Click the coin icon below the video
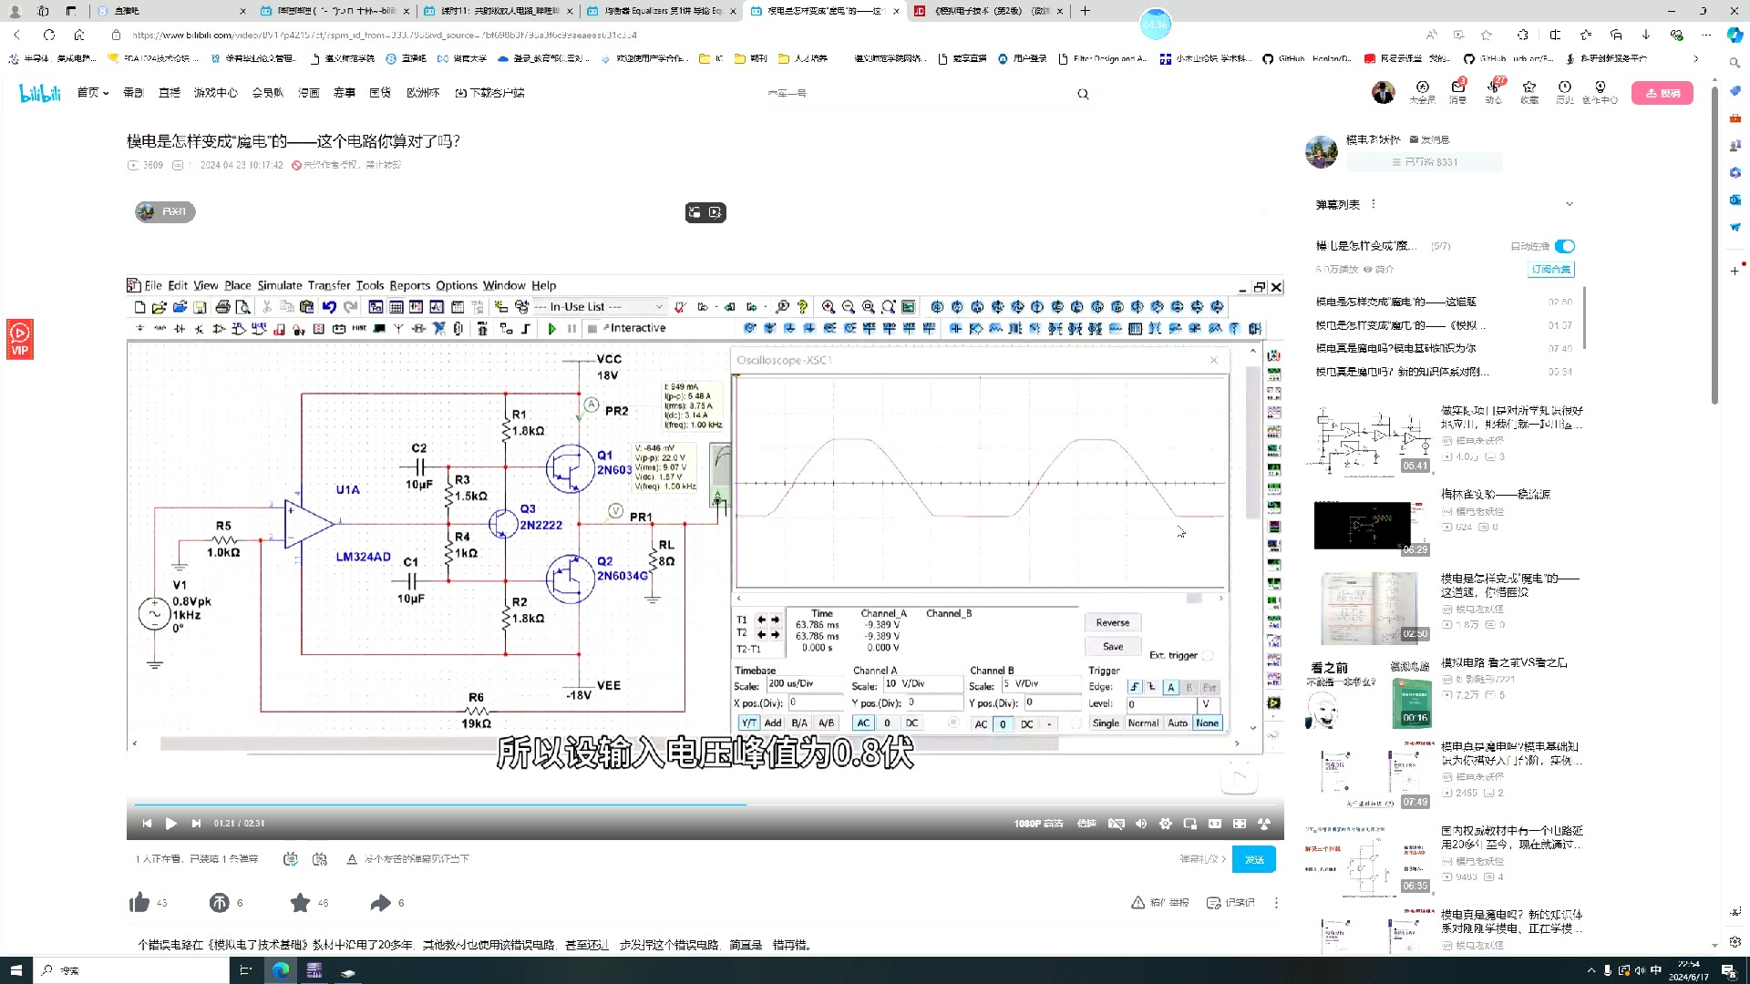The image size is (1750, 984). 220,903
